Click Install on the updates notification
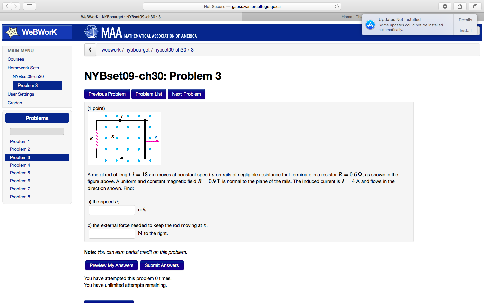 [x=465, y=30]
